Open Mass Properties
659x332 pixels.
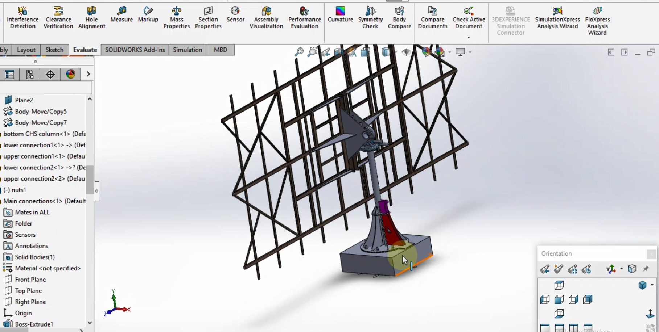pyautogui.click(x=177, y=17)
